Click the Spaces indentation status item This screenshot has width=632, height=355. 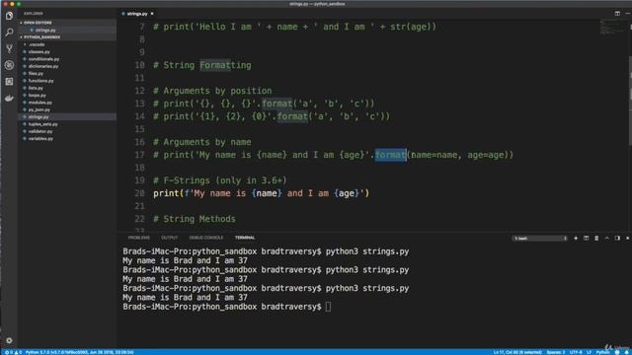click(555, 352)
